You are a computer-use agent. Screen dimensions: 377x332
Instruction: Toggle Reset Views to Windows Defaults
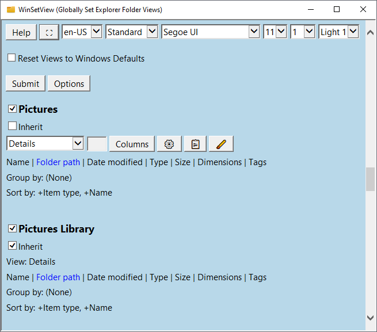tap(12, 58)
